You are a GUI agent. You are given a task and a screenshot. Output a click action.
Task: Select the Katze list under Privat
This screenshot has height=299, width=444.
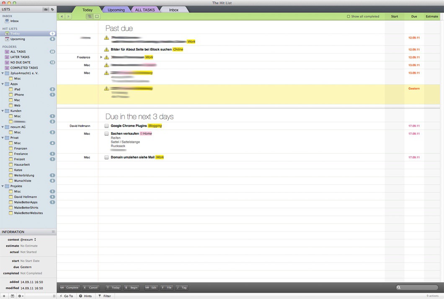point(18,170)
